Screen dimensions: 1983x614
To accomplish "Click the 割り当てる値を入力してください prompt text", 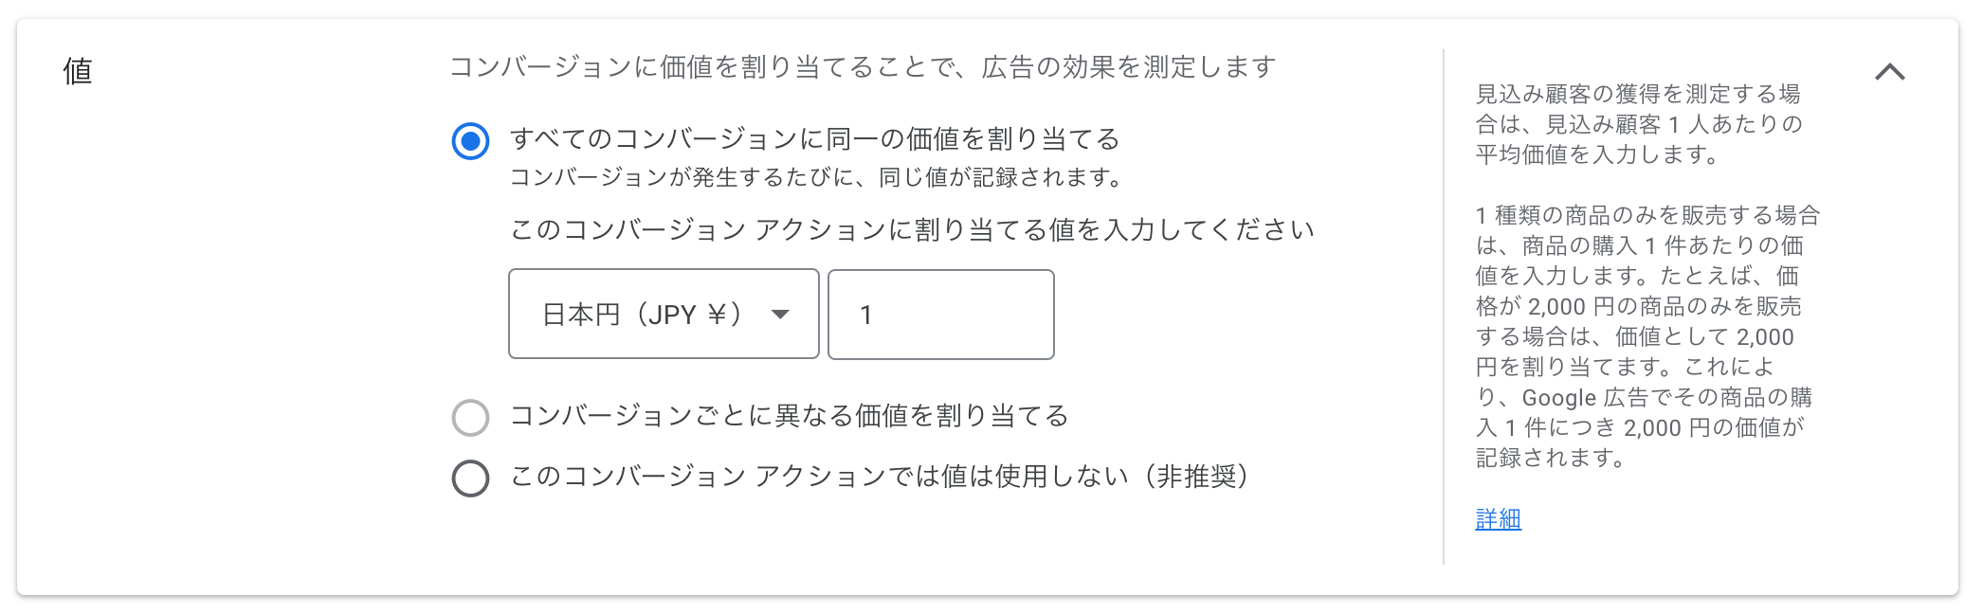I will pos(912,229).
